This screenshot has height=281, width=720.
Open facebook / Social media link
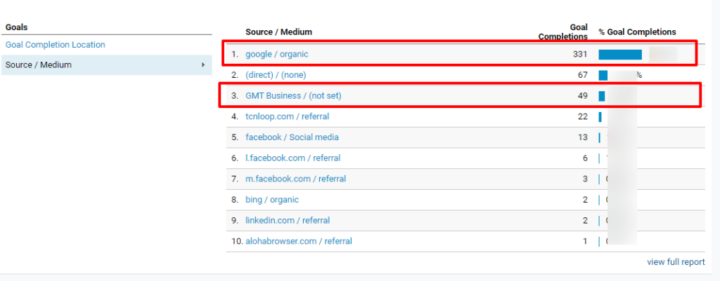(x=292, y=137)
